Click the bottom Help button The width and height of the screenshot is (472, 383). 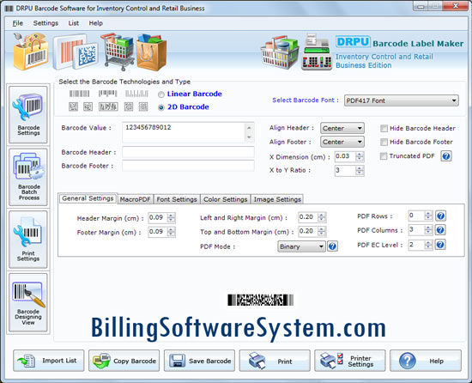coord(426,361)
